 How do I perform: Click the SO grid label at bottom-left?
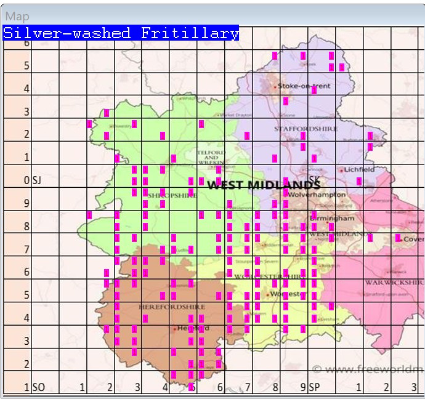pos(38,387)
